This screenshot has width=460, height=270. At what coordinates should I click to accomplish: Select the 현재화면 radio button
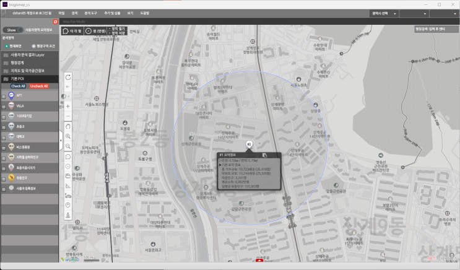[x=6, y=46]
